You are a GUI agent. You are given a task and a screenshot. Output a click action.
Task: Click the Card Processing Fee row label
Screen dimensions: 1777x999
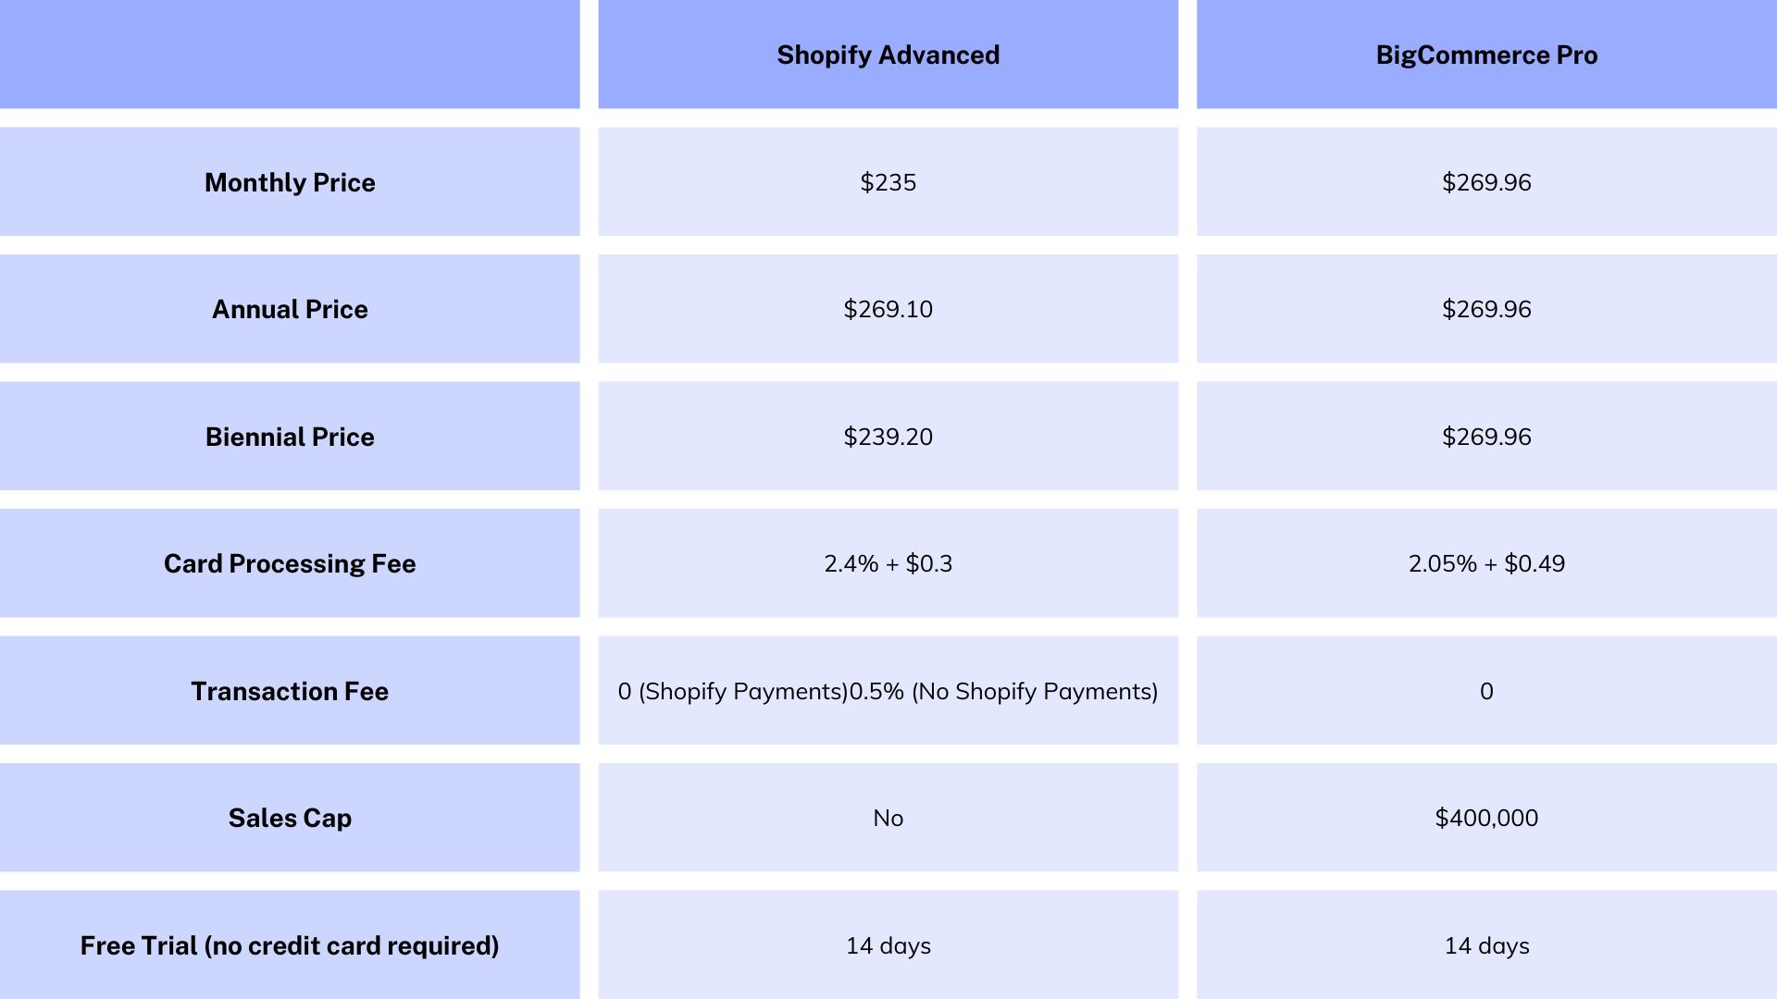pyautogui.click(x=291, y=562)
